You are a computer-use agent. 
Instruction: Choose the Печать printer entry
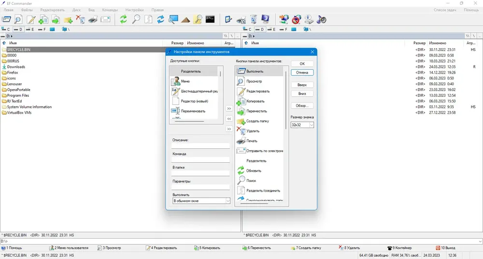point(259,141)
